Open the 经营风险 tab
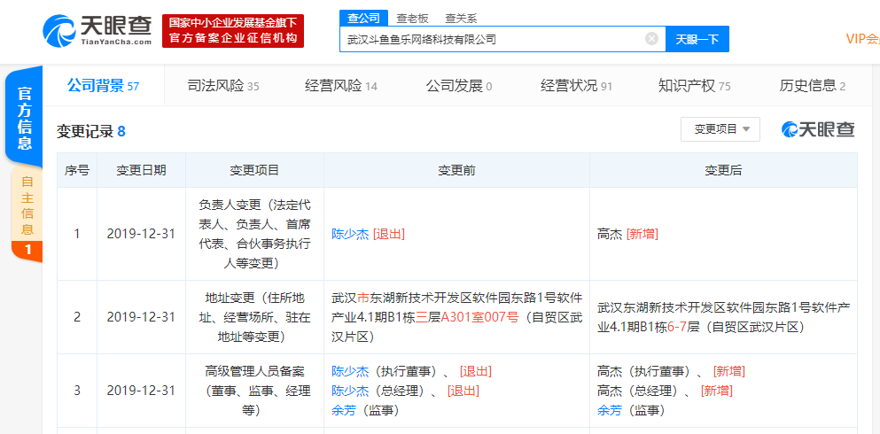This screenshot has width=880, height=434. (x=341, y=86)
